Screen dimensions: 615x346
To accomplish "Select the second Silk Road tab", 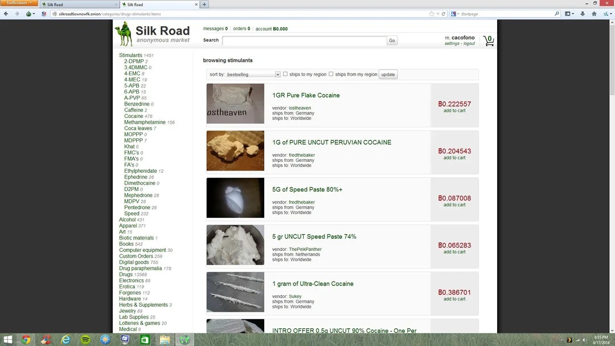I will click(x=159, y=5).
